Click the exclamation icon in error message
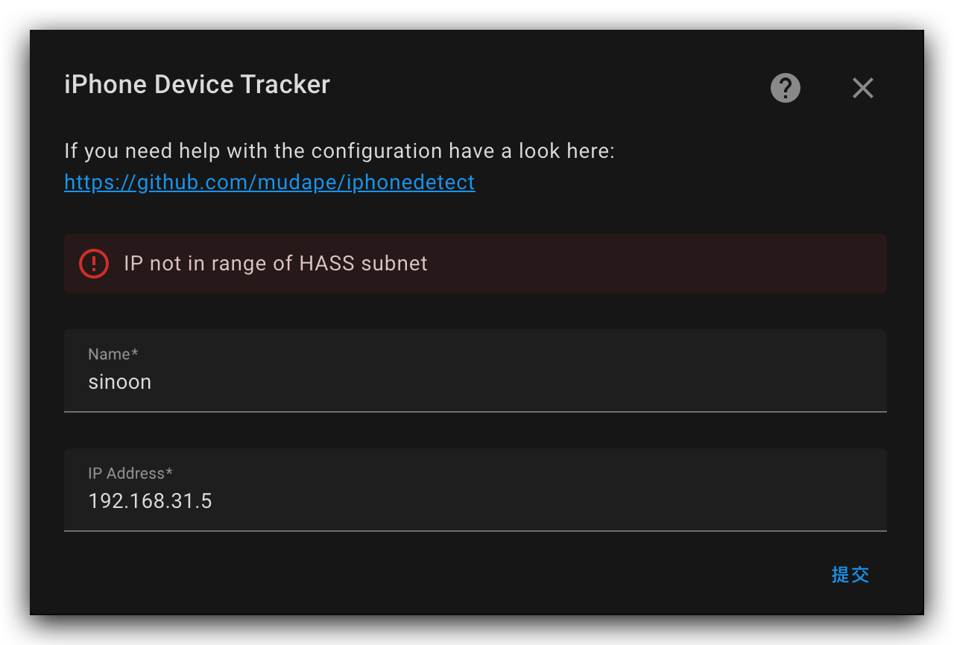Viewport: 954px width, 645px height. pyautogui.click(x=93, y=263)
